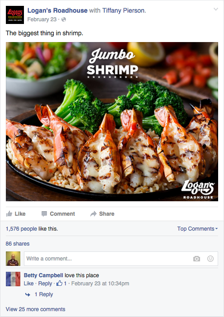Like Betty Campbell's comment
224x317 pixels.
point(28,284)
